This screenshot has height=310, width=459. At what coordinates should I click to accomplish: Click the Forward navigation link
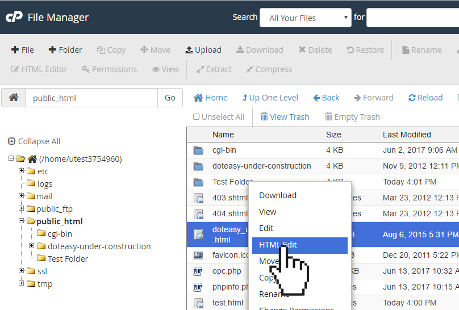point(374,98)
